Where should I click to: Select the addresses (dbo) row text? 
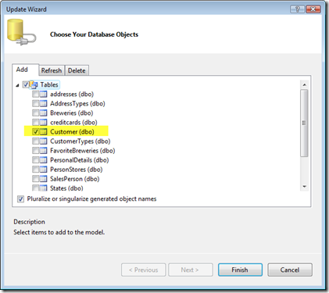click(72, 94)
